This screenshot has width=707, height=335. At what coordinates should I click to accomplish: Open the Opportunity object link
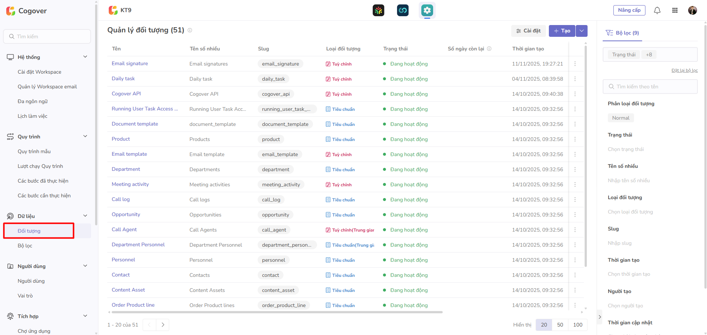click(126, 214)
